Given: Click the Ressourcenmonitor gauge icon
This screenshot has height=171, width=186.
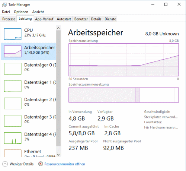Looking at the screenshot, I should [41, 164].
